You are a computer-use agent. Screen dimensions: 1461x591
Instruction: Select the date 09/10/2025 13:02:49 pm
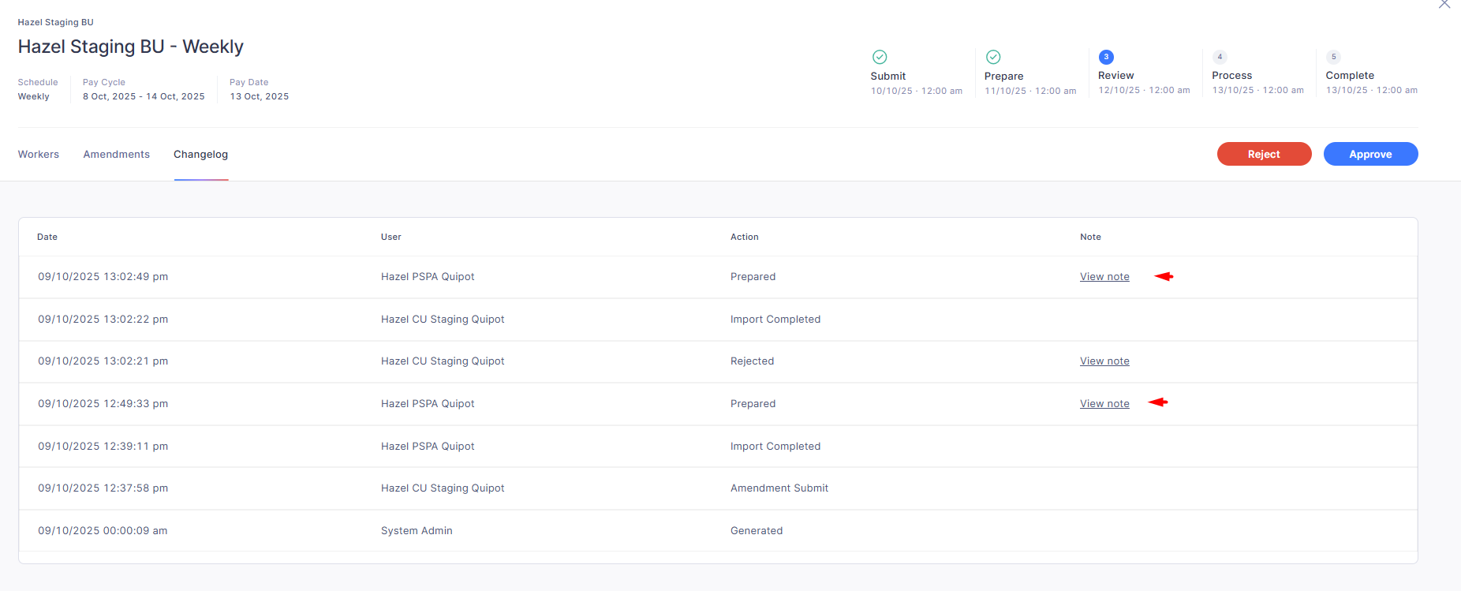[x=103, y=277]
